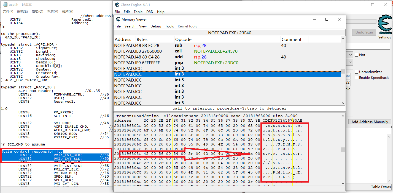393x193 pixels.
Task: Open Notepad 文件(F) menu
Action: tap(8, 11)
